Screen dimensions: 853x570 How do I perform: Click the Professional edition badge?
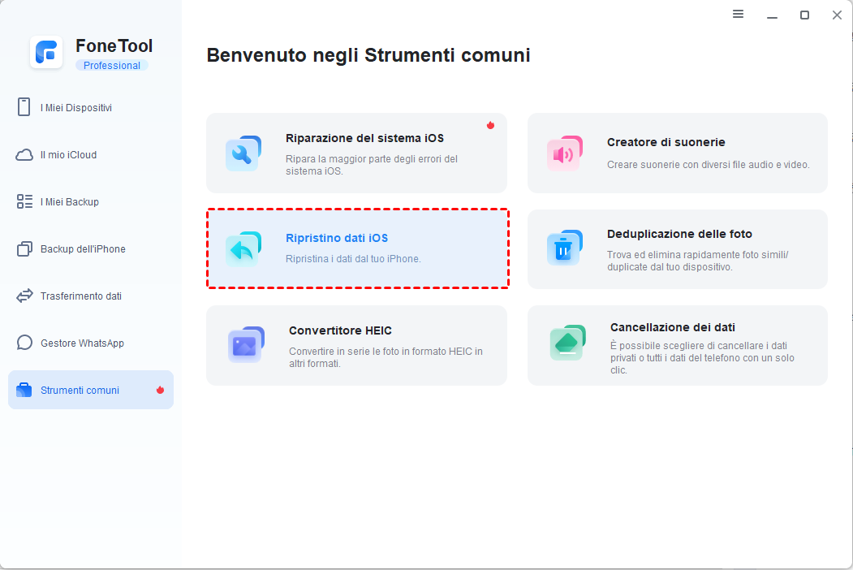112,66
